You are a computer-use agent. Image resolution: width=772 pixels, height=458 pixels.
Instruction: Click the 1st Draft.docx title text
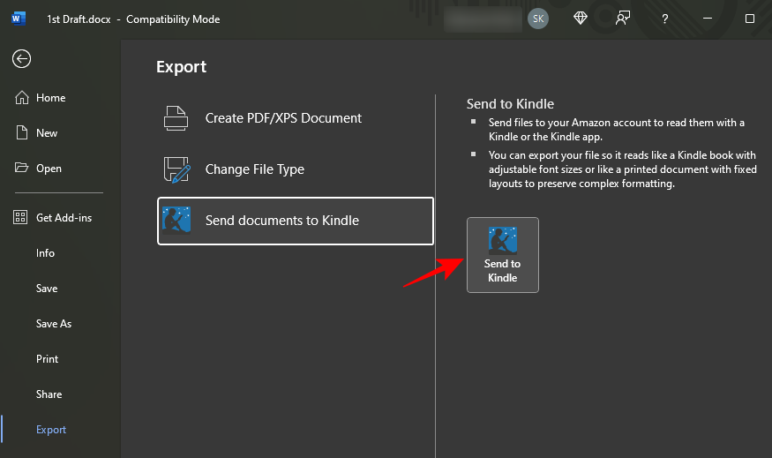[79, 19]
